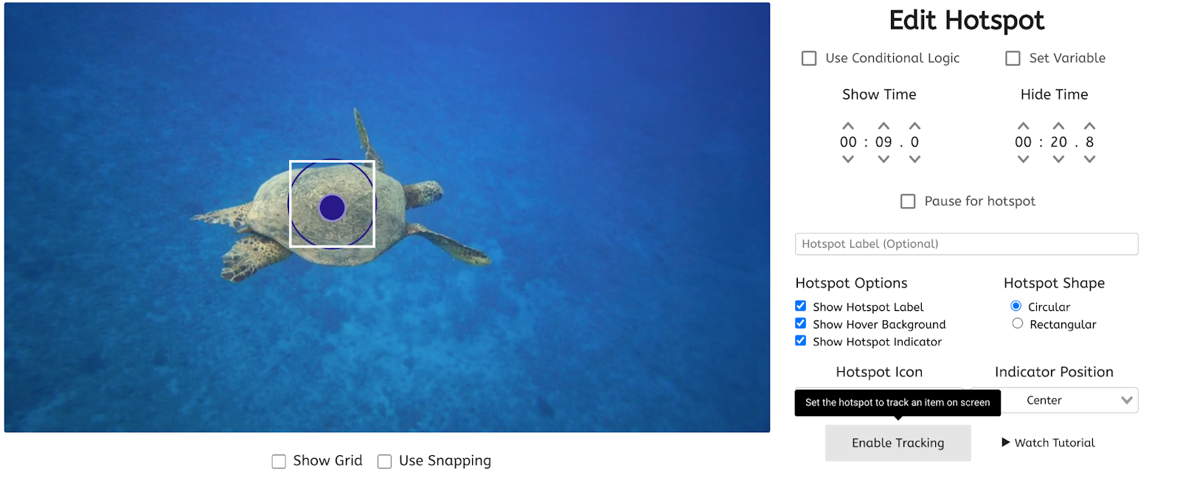
Task: Click the hotspot center dot on turtle
Action: point(332,208)
